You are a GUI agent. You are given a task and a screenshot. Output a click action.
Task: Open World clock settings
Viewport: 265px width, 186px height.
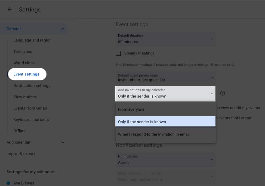[x=24, y=63]
